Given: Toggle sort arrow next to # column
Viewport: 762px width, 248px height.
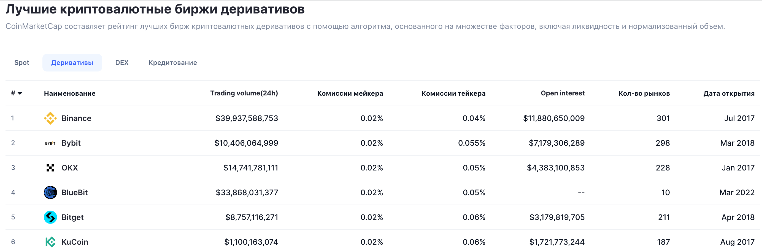Looking at the screenshot, I should click(x=20, y=93).
